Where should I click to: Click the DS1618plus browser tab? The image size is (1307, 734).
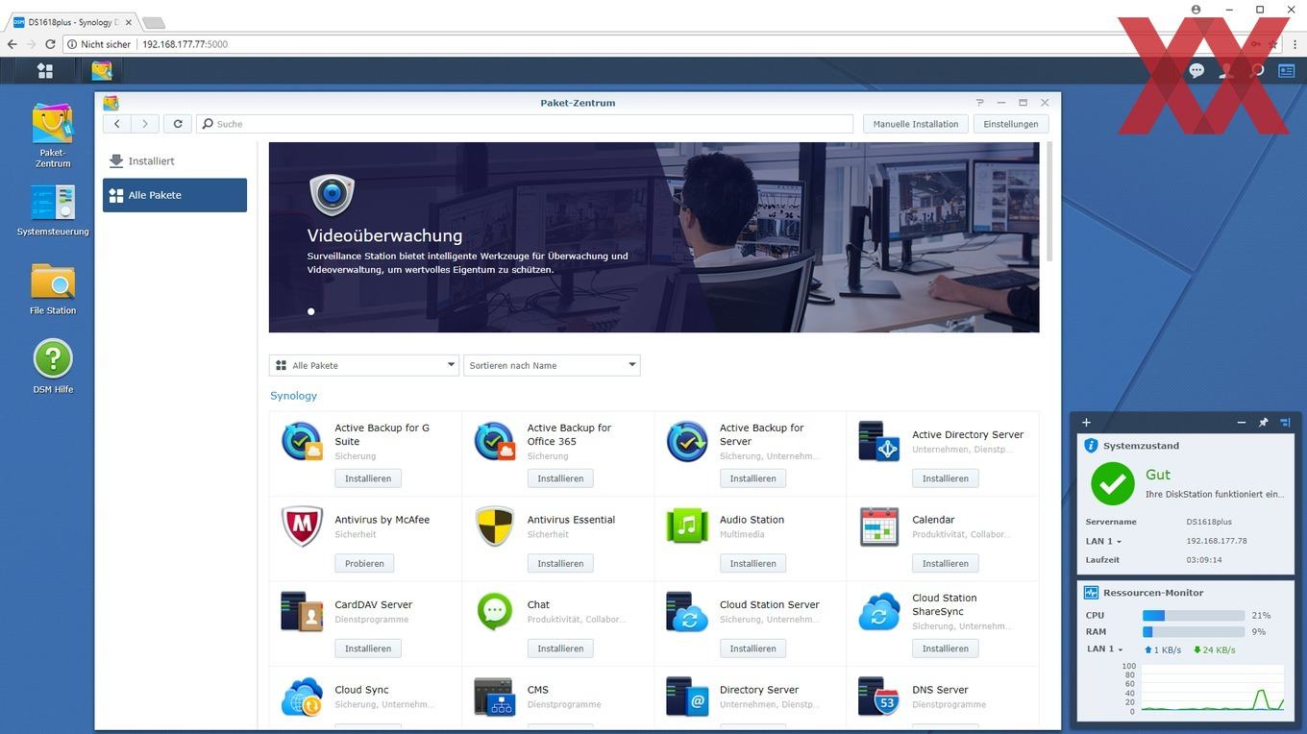(x=73, y=22)
